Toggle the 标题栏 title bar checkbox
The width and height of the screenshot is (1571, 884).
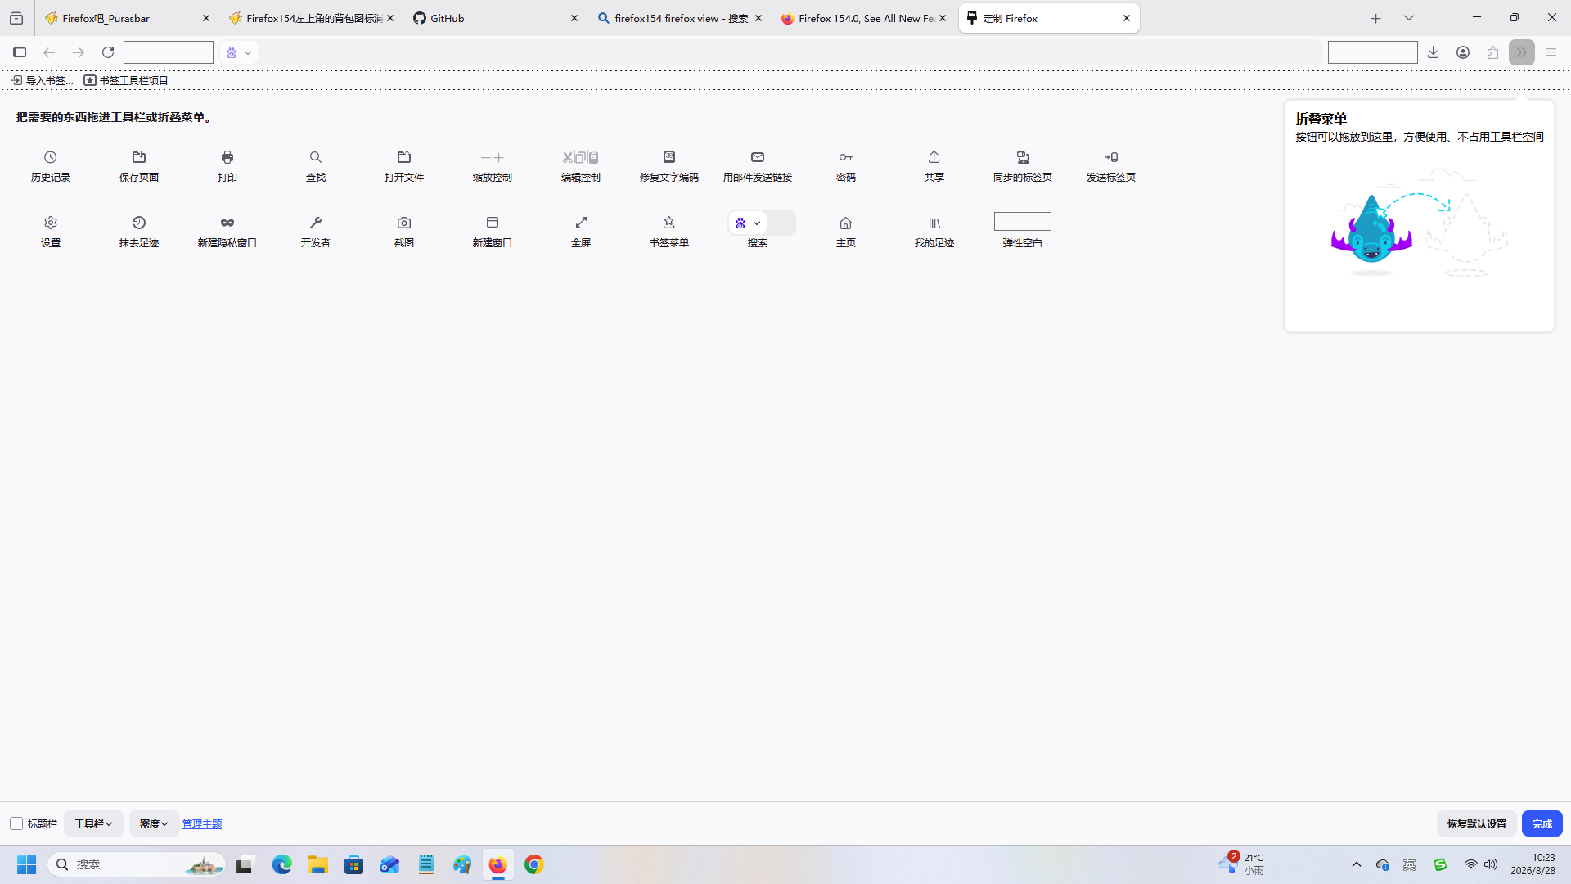[16, 823]
